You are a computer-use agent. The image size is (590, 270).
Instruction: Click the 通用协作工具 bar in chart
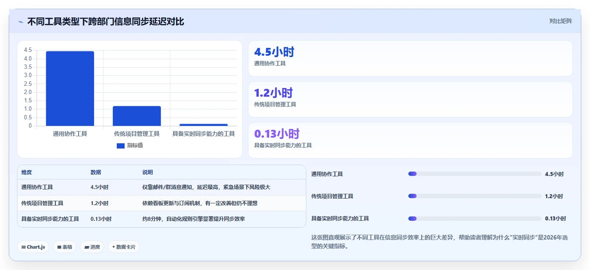pyautogui.click(x=70, y=88)
